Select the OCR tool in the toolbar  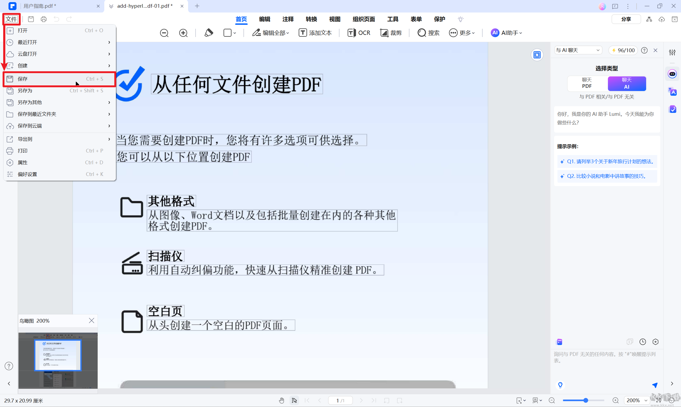tap(359, 33)
